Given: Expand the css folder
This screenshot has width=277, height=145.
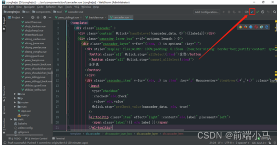Looking at the screenshot, I should 15,94.
